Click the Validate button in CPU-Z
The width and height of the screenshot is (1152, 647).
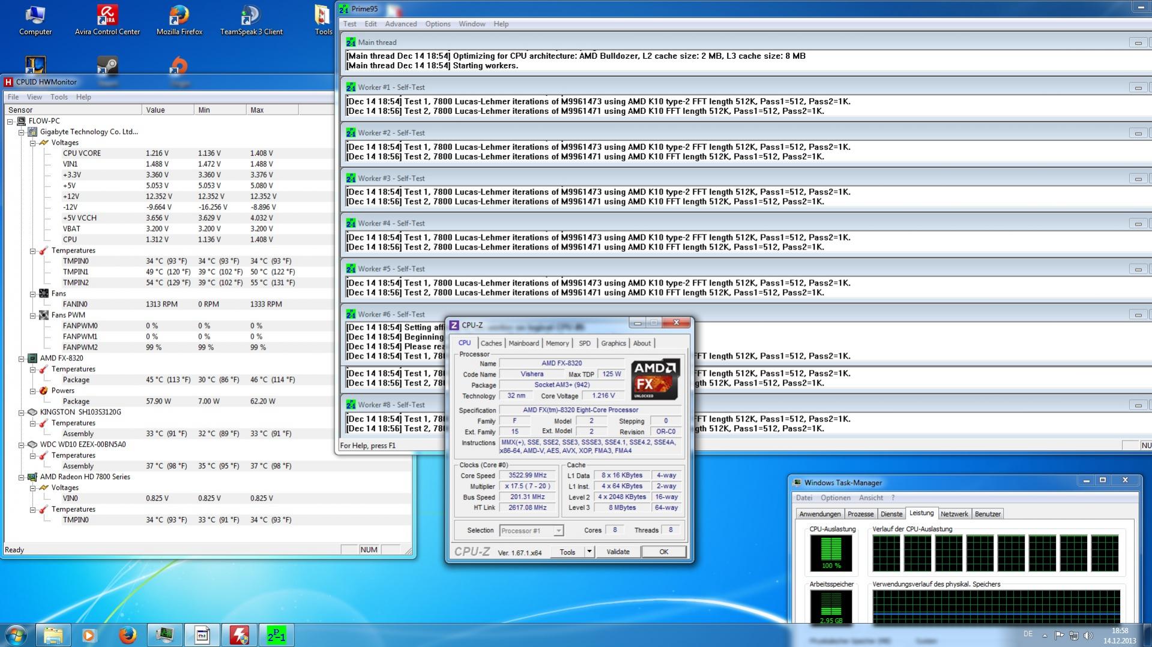click(x=618, y=552)
